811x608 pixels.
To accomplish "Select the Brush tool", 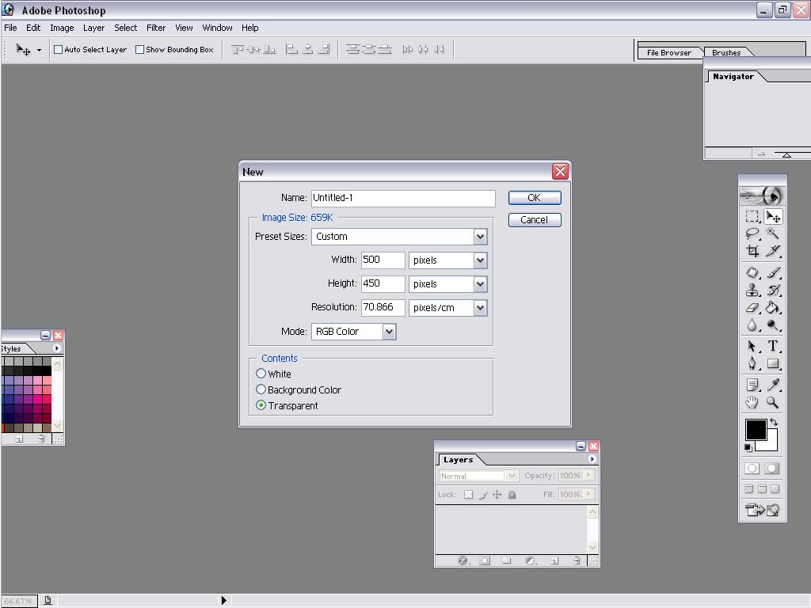I will click(x=773, y=272).
